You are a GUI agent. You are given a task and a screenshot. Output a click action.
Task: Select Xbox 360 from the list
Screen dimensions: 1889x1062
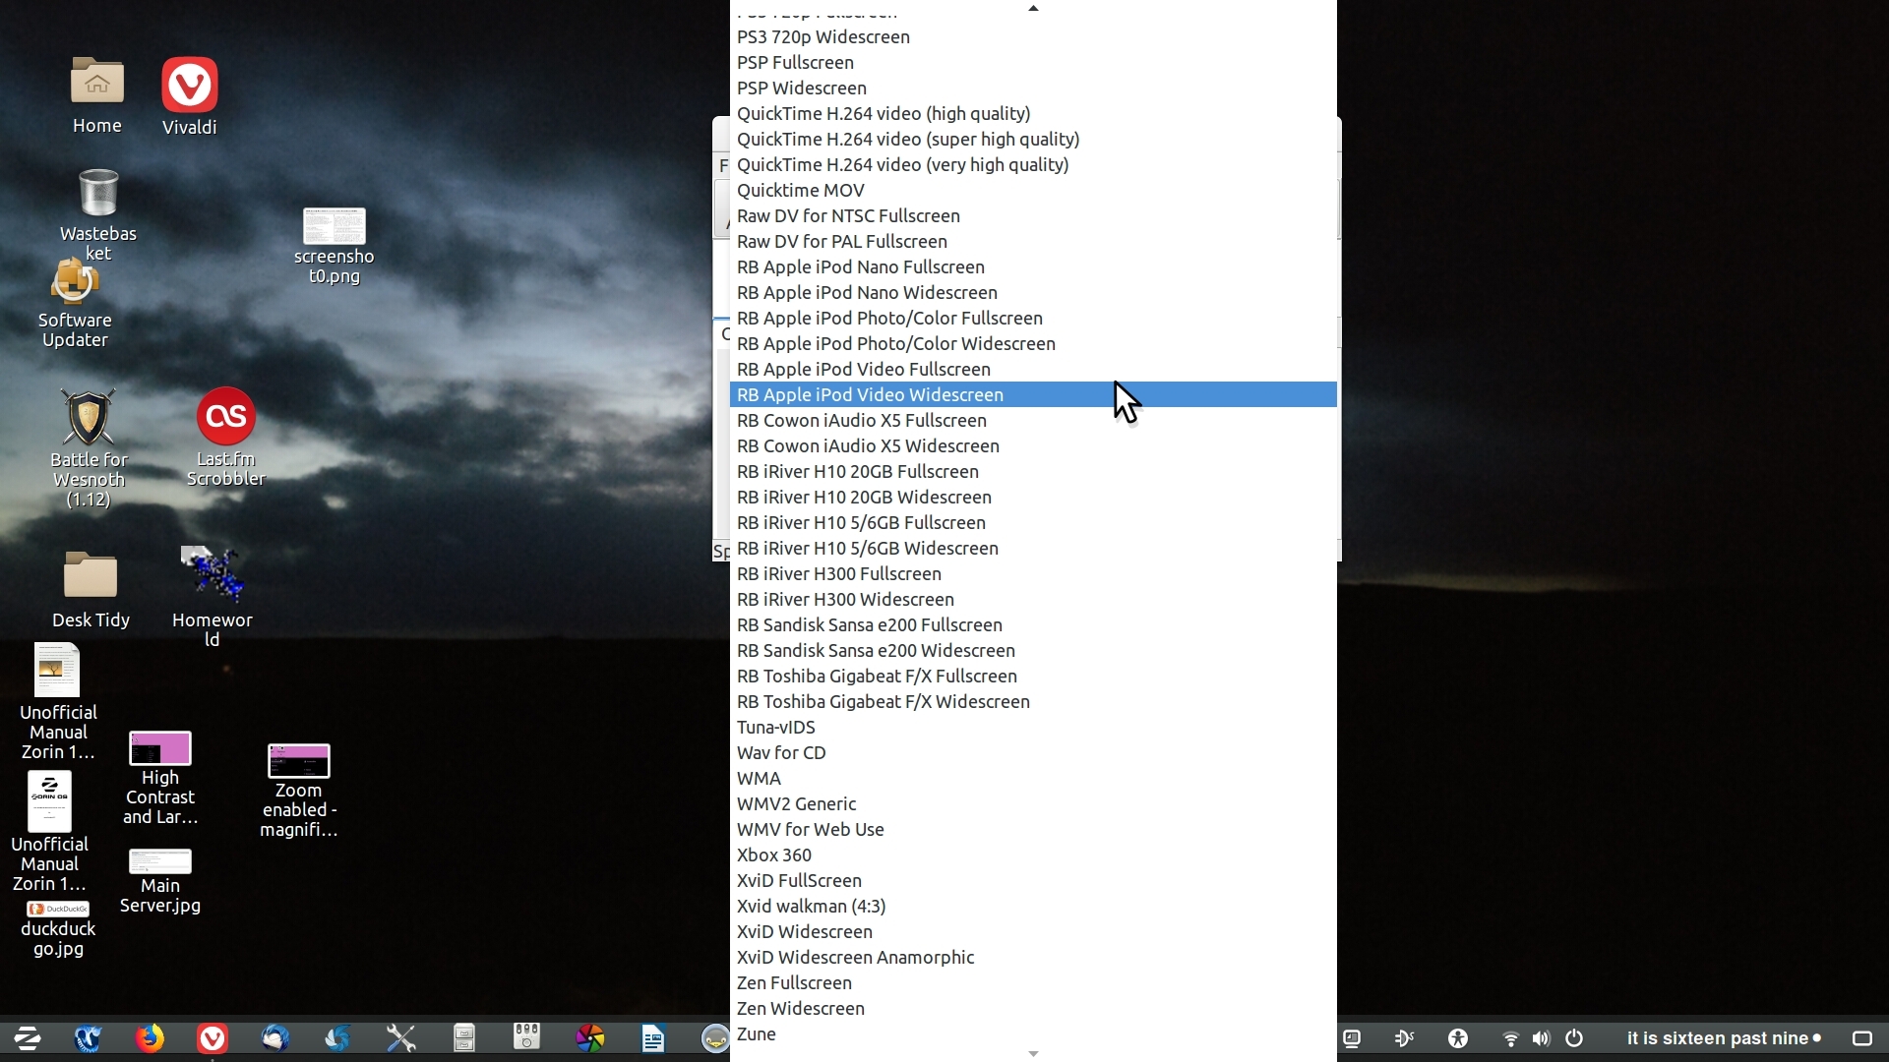click(x=773, y=855)
